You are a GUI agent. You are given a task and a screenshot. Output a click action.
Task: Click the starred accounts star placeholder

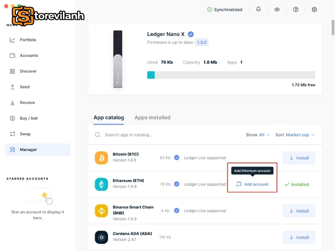coord(44,195)
